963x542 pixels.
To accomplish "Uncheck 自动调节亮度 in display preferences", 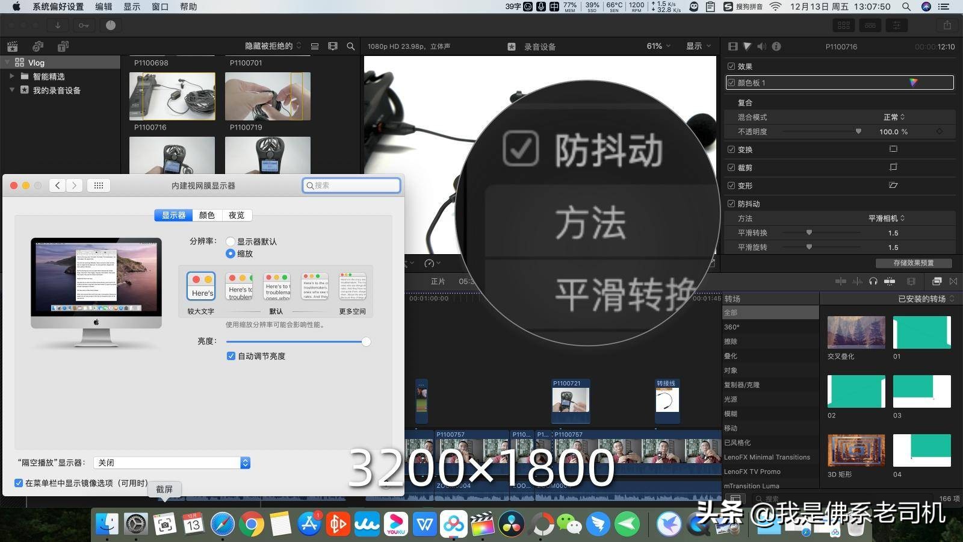I will click(x=231, y=356).
